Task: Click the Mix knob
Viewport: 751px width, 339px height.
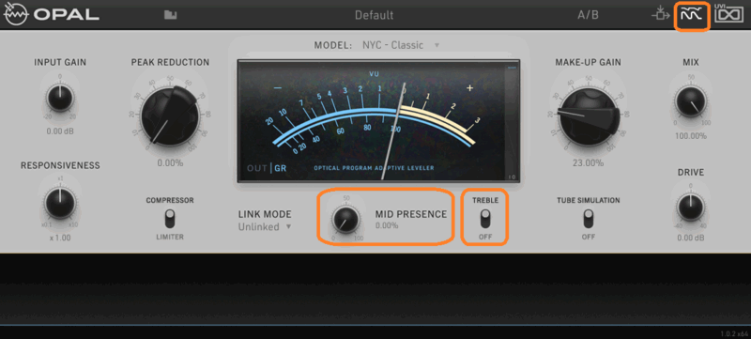Action: (x=691, y=102)
